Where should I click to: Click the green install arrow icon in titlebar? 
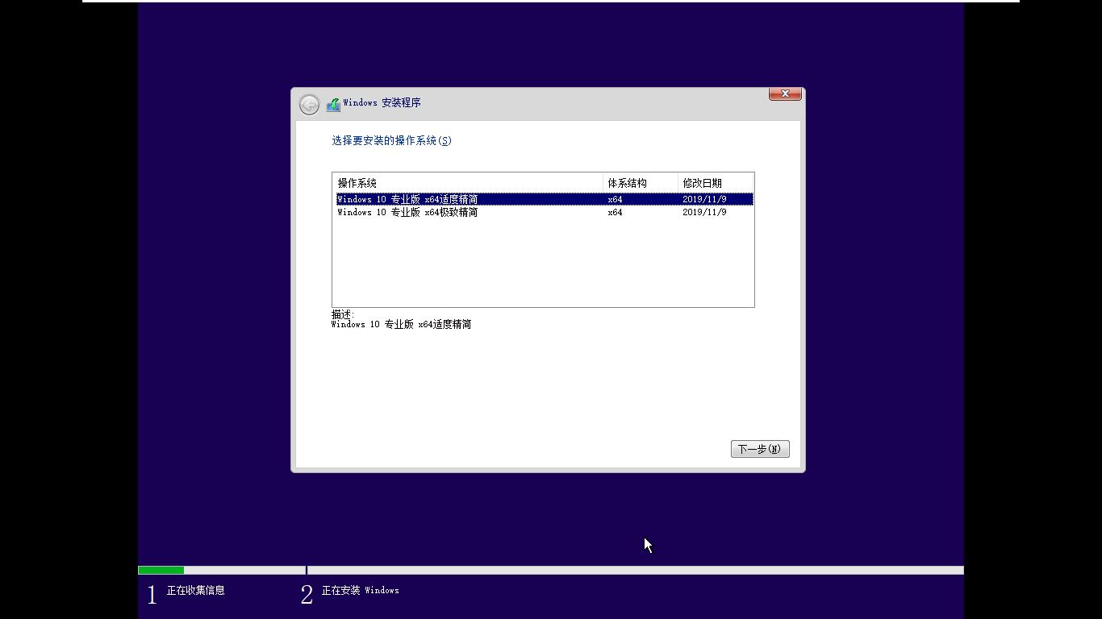[x=332, y=103]
